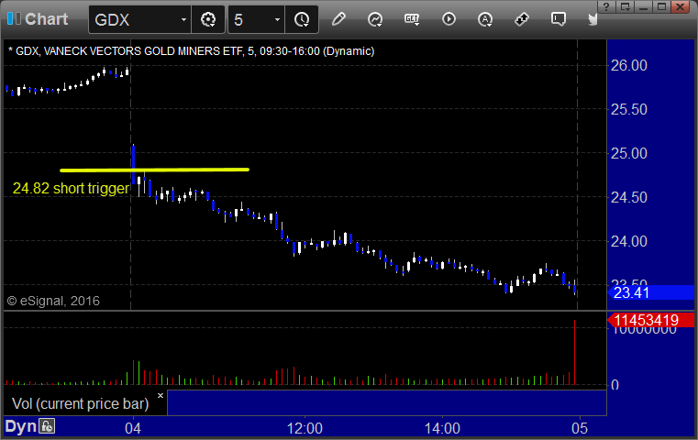
Task: Toggle the lock icon beside Dyn
Action: point(47,426)
